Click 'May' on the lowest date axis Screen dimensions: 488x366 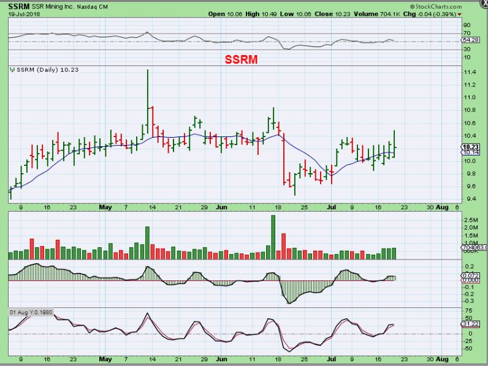tap(105, 359)
